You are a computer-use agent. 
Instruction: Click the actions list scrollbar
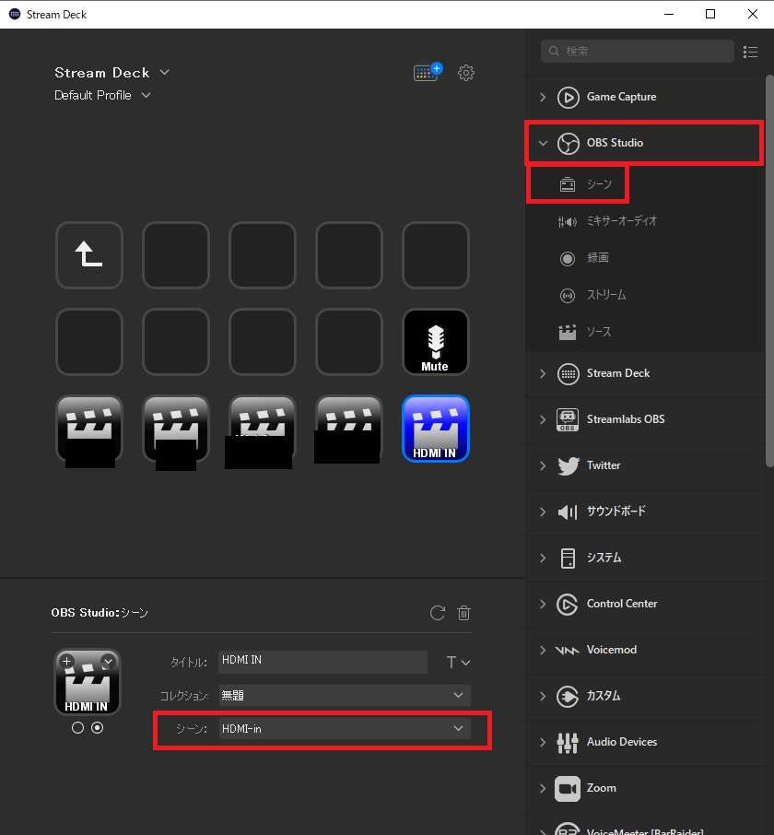769,272
